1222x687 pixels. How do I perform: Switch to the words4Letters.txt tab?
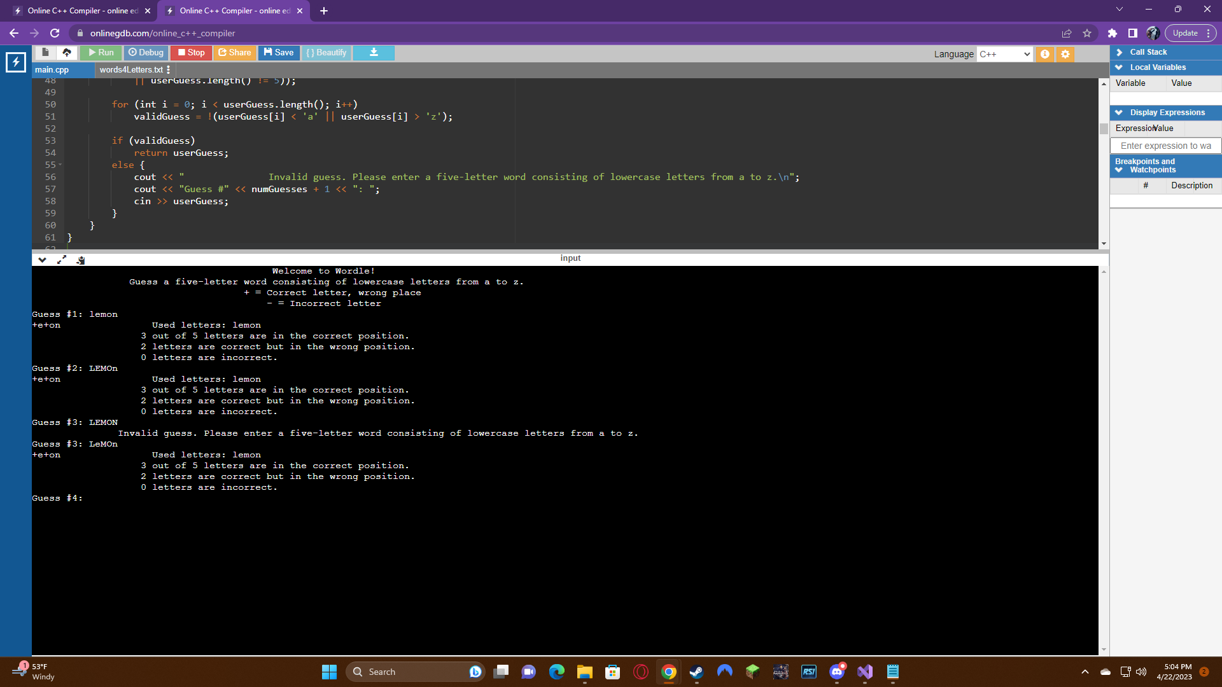pos(131,69)
